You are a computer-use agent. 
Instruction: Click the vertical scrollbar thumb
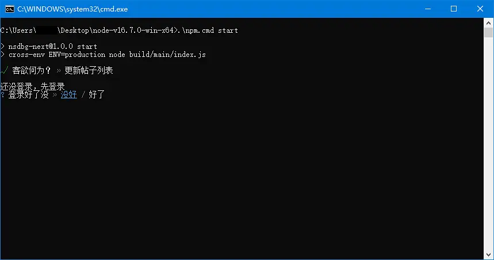click(489, 32)
